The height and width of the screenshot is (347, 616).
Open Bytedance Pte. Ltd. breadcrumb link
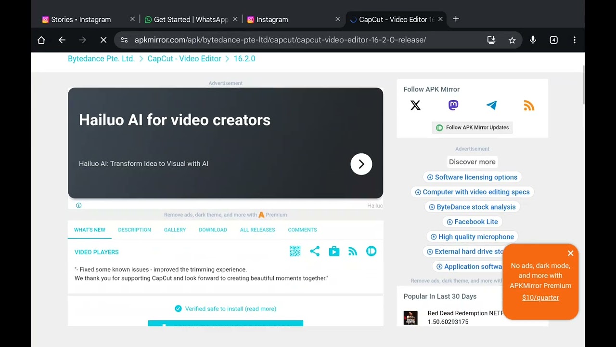pos(101,58)
